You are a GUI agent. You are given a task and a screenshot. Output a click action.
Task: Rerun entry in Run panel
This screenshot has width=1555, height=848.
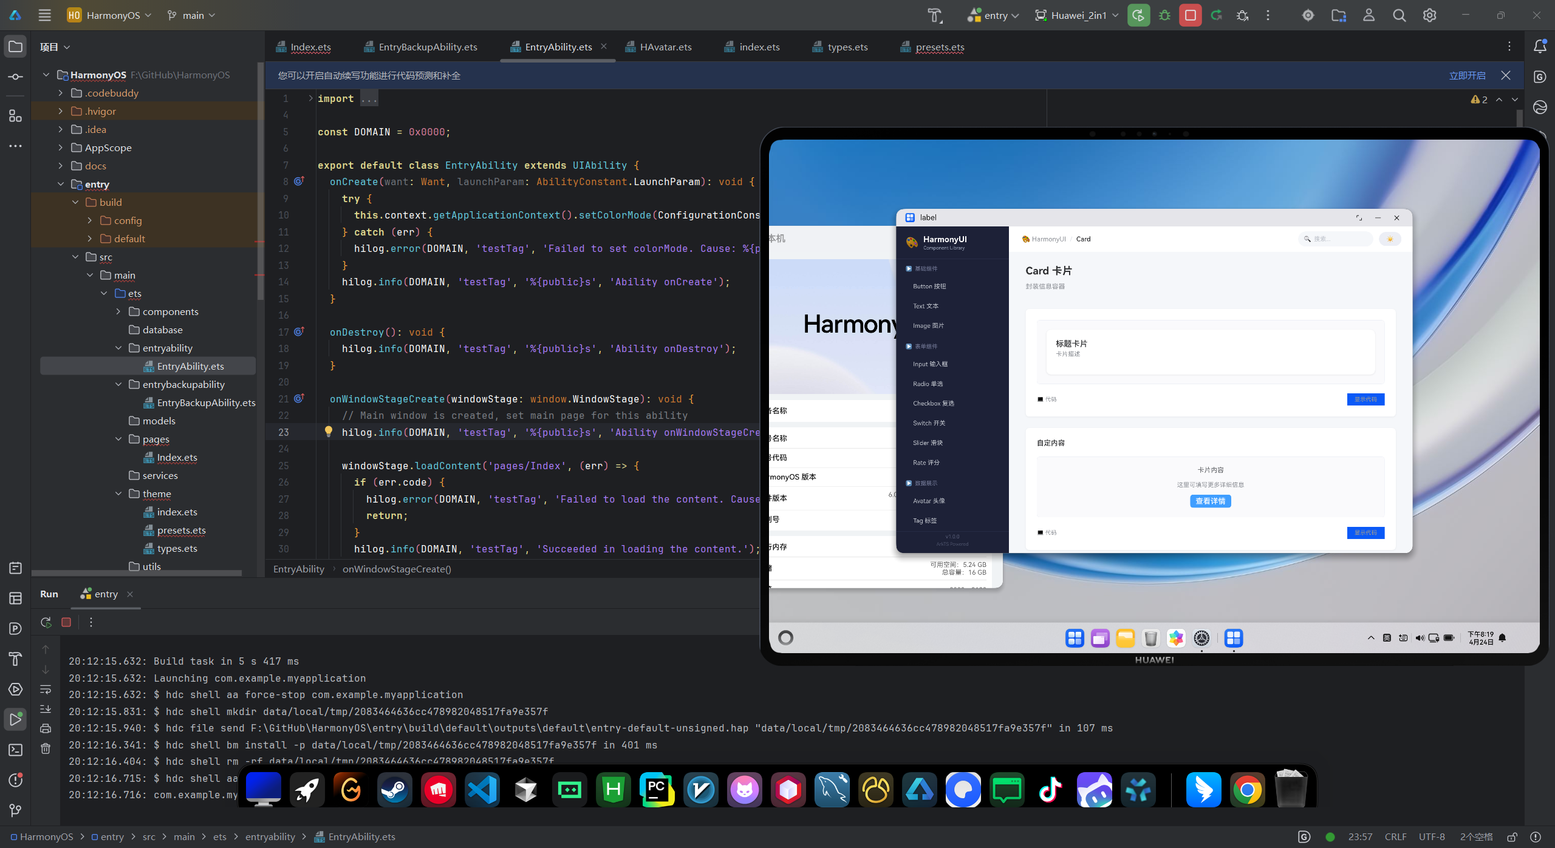coord(46,622)
